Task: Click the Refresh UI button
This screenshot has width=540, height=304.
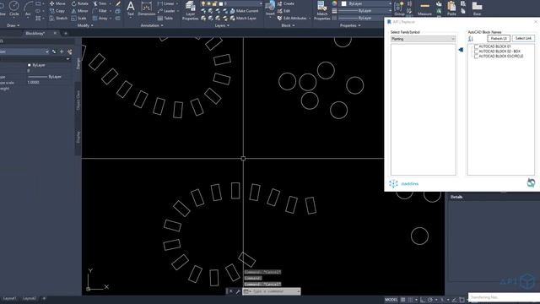Action: click(499, 39)
